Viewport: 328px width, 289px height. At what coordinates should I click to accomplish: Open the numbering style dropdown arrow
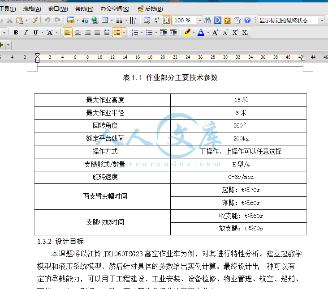[142, 33]
